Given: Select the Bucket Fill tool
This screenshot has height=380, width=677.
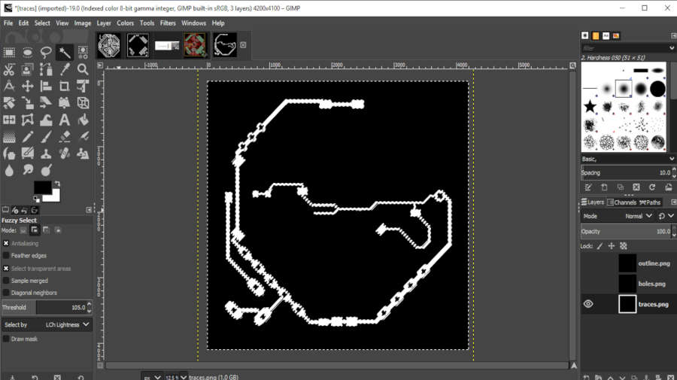Looking at the screenshot, I should coord(83,120).
